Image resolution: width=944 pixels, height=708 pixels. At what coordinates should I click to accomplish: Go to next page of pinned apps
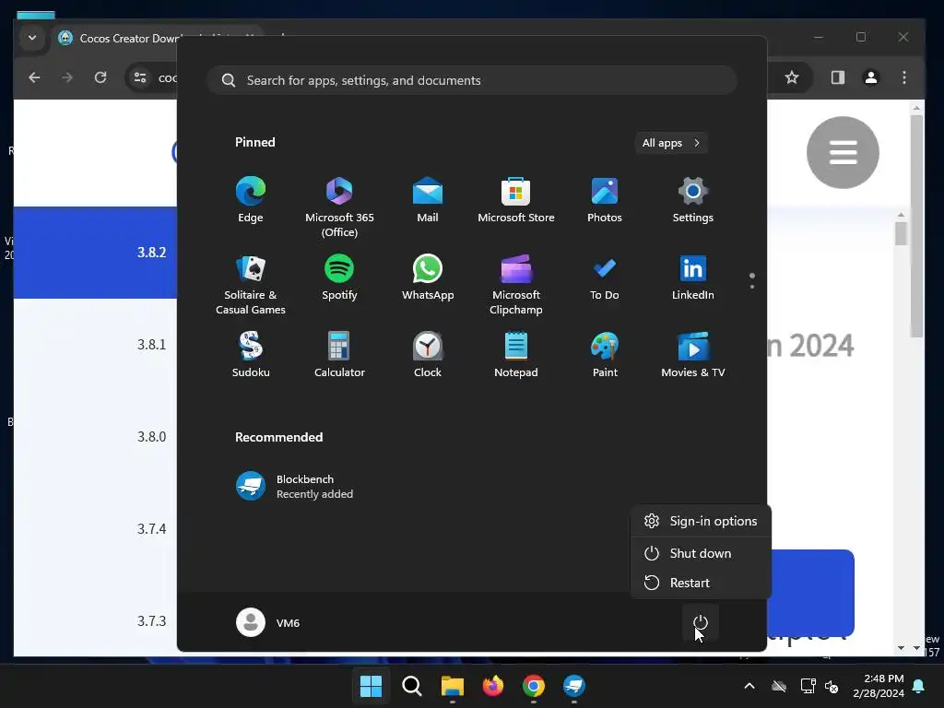click(x=752, y=287)
